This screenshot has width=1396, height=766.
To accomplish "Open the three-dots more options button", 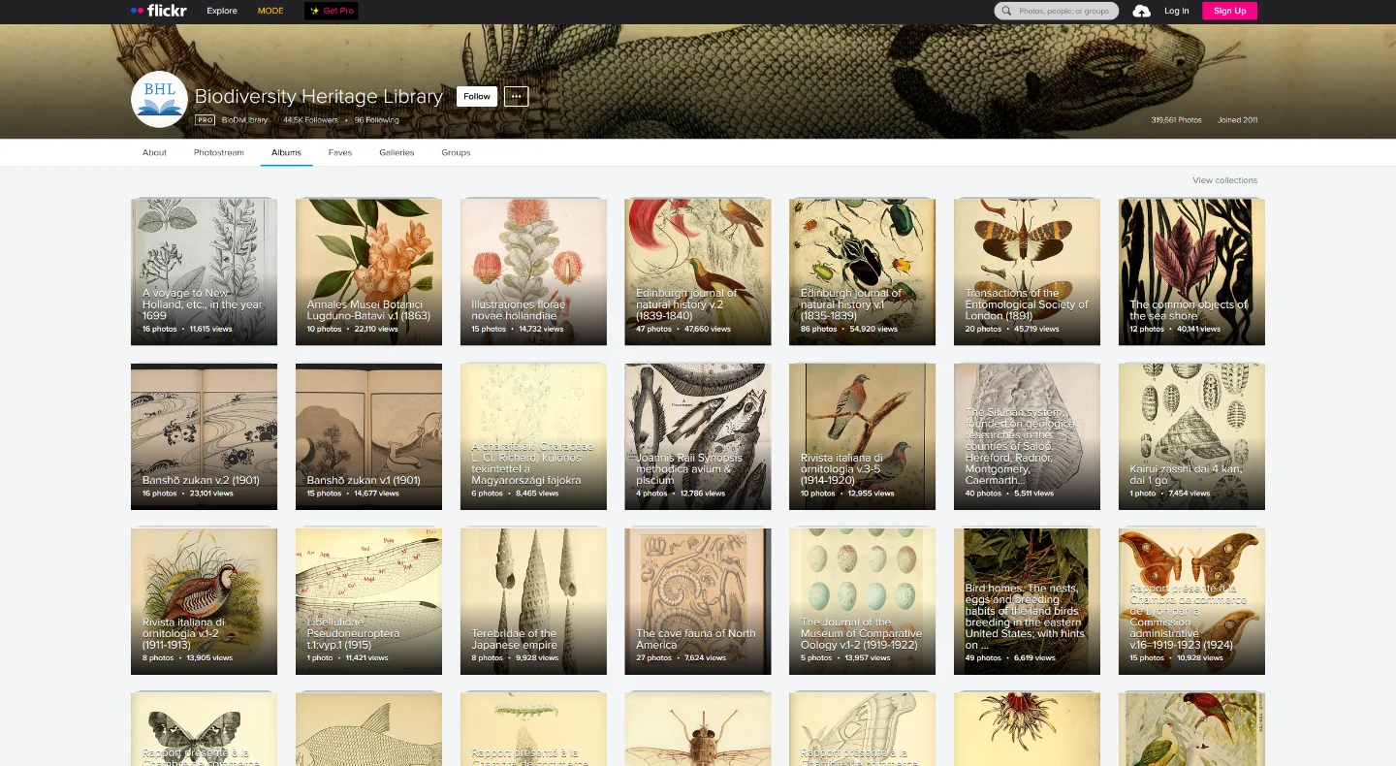I will (517, 96).
